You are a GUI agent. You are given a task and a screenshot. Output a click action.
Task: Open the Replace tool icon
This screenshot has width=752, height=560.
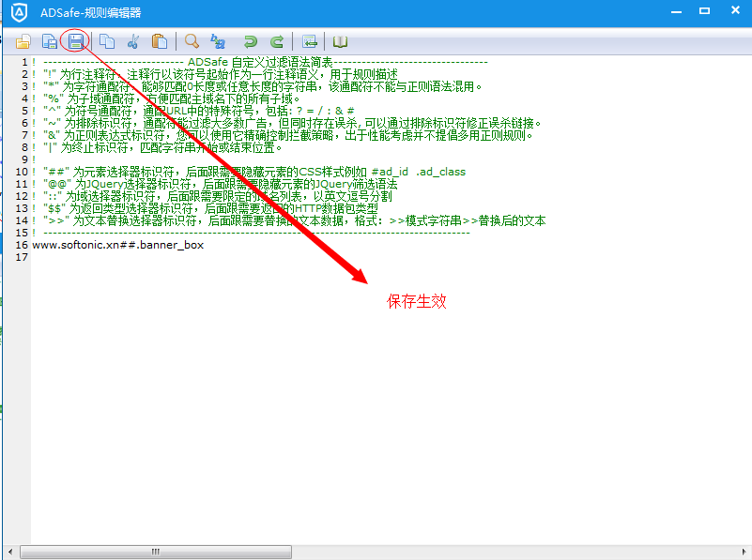(x=218, y=41)
